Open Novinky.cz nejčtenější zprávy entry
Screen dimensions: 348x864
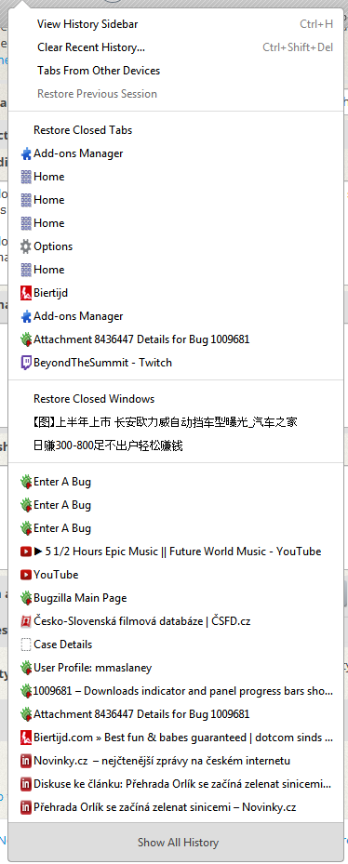175,761
